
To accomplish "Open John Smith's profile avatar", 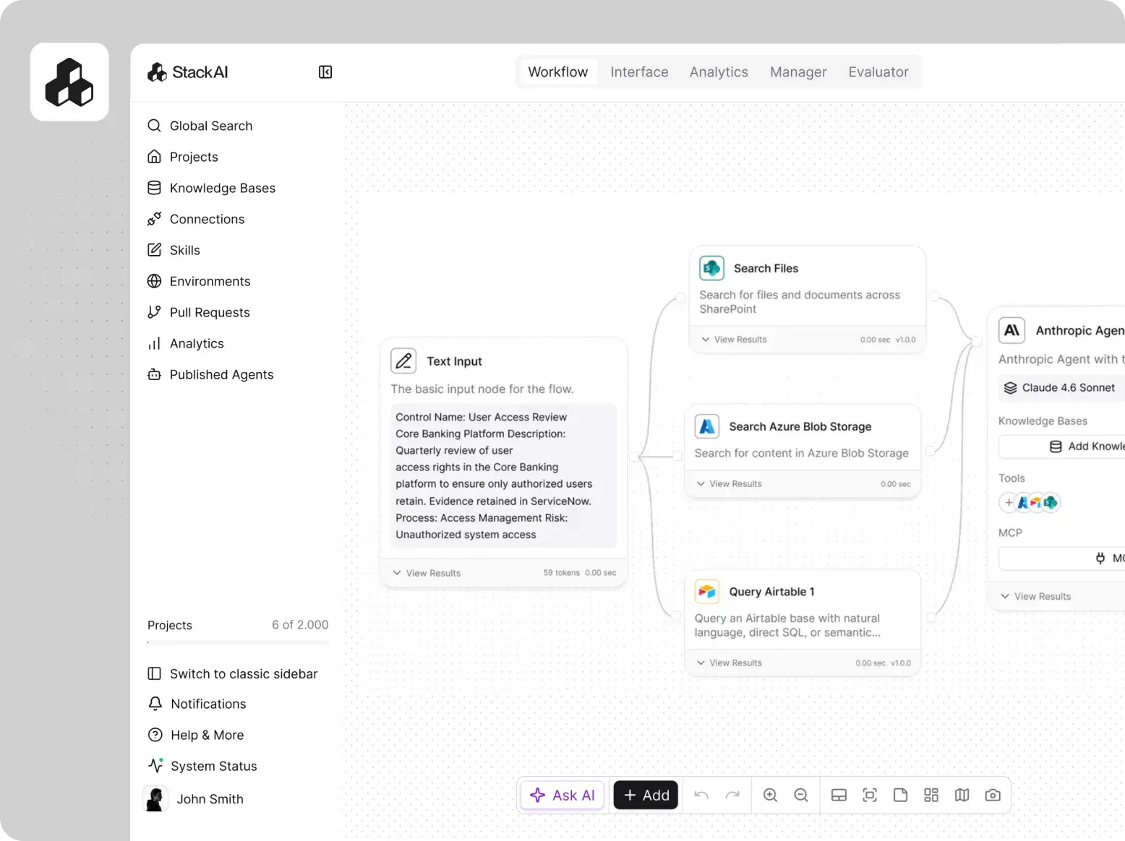I will pyautogui.click(x=155, y=799).
